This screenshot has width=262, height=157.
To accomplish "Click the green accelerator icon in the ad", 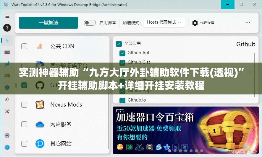I will [129, 147].
